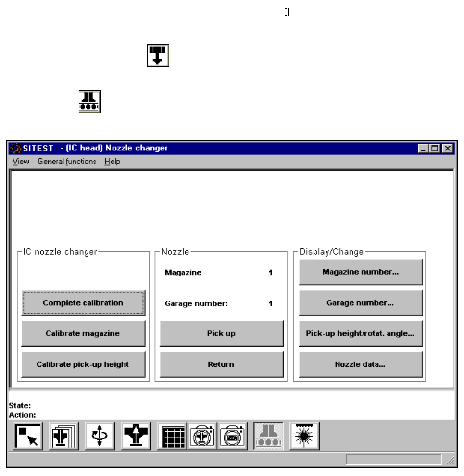464x476 pixels.
Task: Open the Nozzle data... dialog
Action: point(361,364)
